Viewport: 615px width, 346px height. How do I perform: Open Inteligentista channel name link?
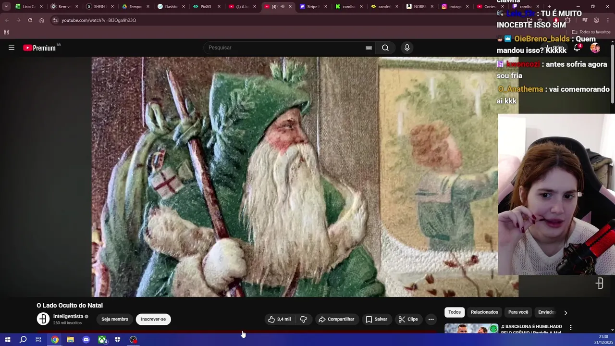click(68, 316)
